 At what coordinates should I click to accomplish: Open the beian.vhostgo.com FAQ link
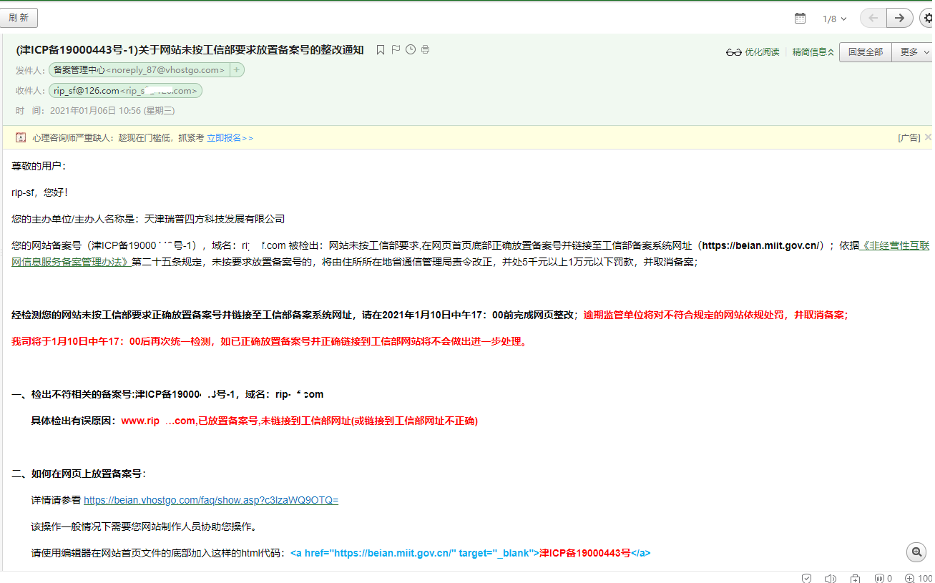[x=210, y=500]
